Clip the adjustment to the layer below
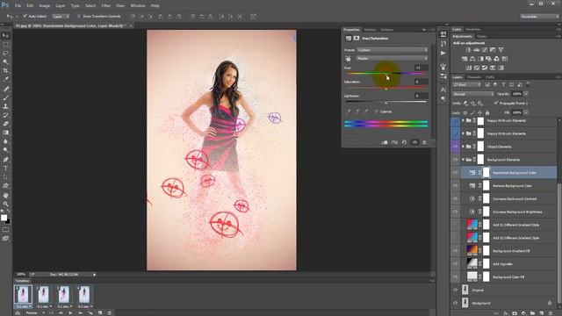 [x=385, y=142]
